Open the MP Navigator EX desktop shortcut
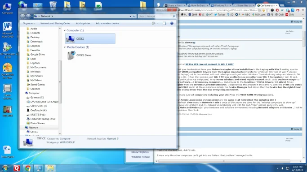This screenshot has width=307, height=172. [x=8, y=50]
